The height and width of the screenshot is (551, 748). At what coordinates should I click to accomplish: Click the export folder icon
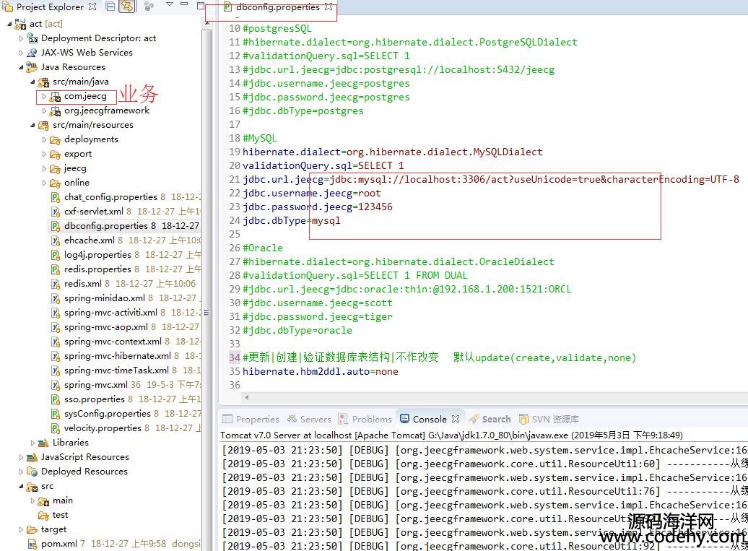point(56,154)
